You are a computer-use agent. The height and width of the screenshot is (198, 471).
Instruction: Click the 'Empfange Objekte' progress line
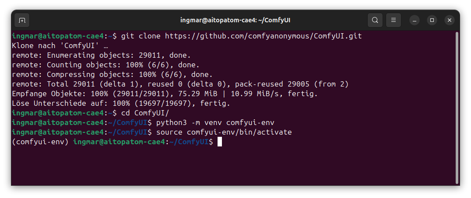[165, 94]
